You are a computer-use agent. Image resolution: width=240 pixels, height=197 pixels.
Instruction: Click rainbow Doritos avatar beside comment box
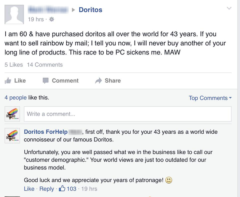pos(12,114)
